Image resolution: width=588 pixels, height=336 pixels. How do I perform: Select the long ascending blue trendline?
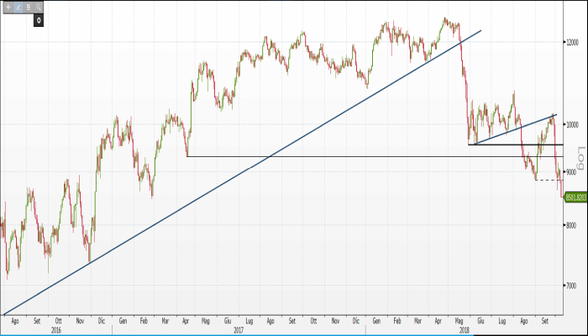pyautogui.click(x=252, y=167)
